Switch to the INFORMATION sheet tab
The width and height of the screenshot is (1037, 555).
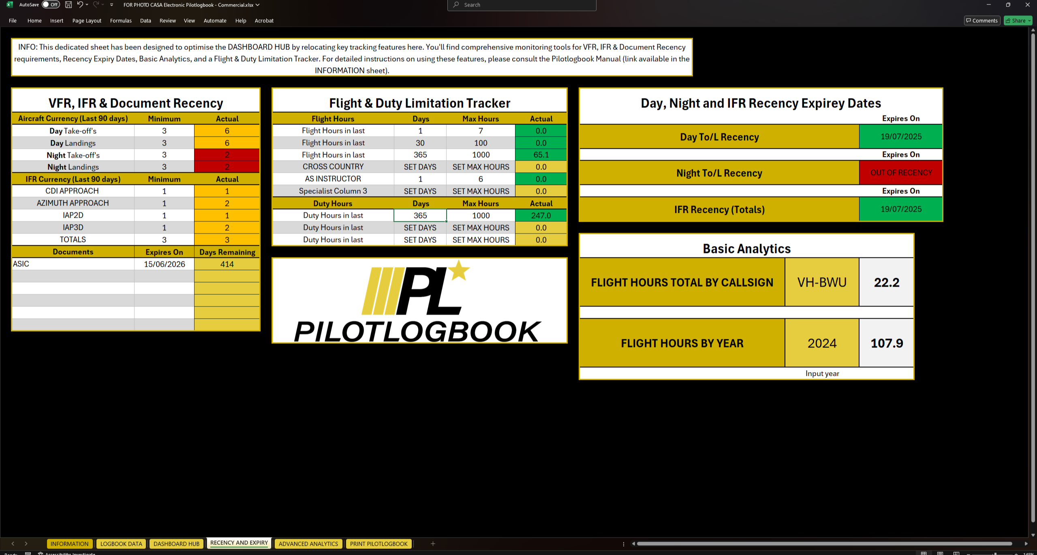pos(70,544)
